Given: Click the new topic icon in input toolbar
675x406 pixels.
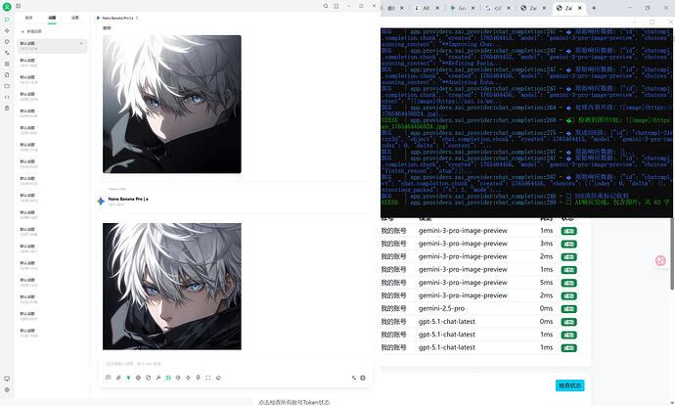Looking at the screenshot, I should point(108,378).
